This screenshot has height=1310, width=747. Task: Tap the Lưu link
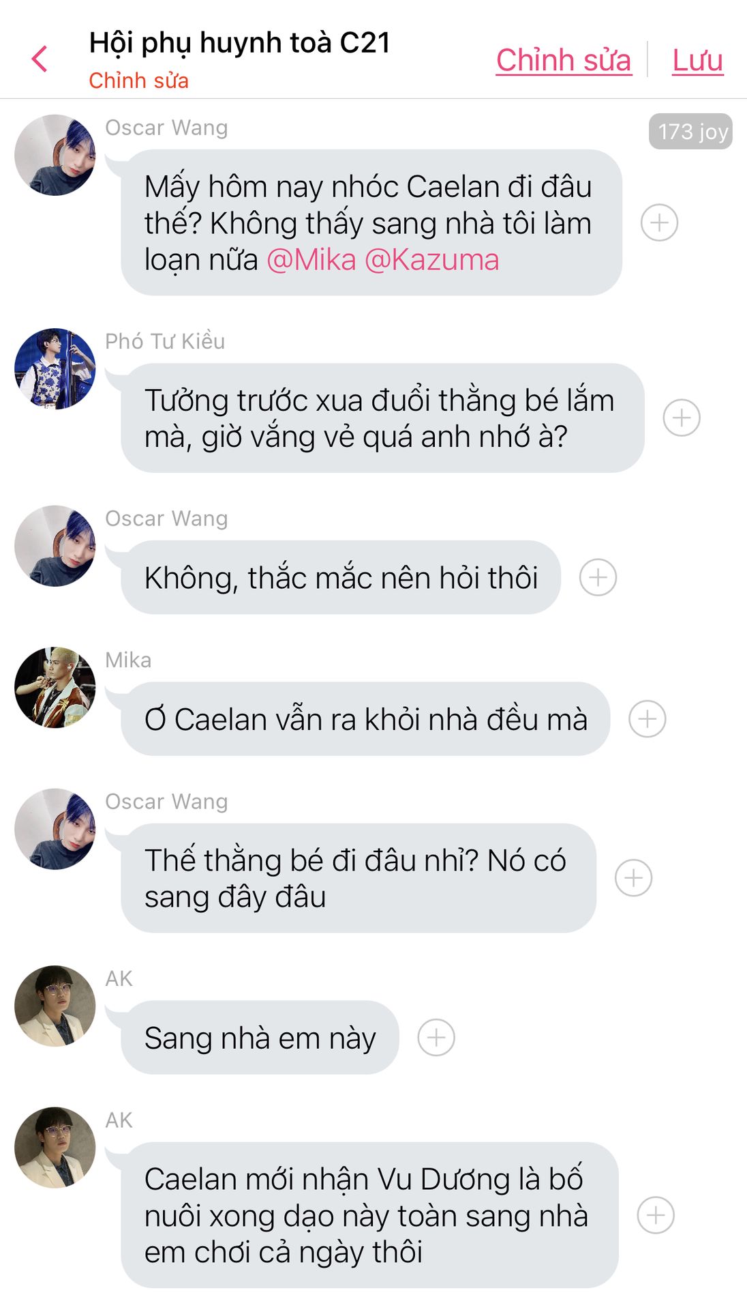click(697, 60)
